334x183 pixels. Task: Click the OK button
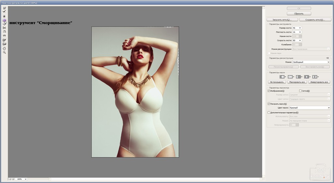299,8
